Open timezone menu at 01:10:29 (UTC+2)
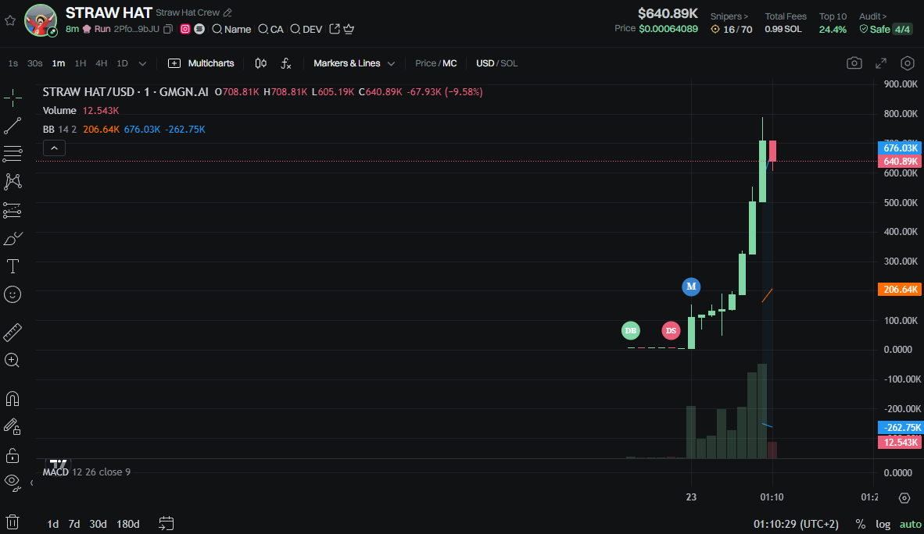 (796, 524)
